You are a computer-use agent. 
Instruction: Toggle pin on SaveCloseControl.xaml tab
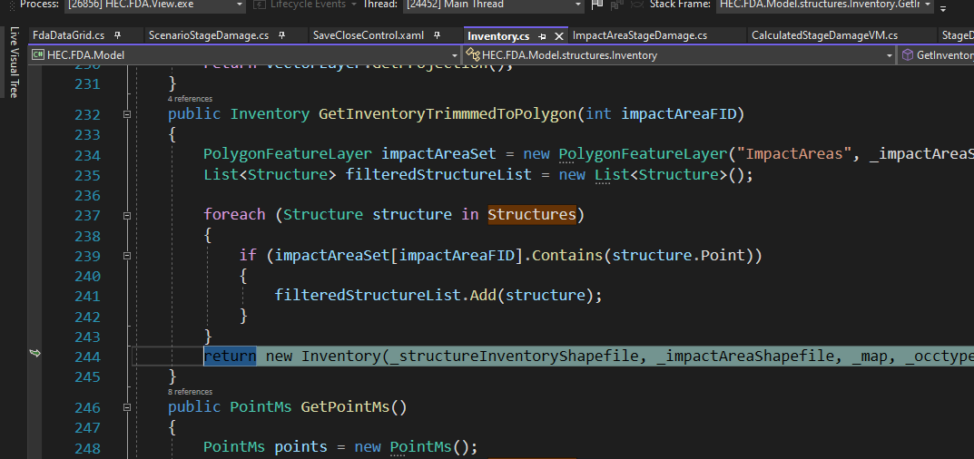(x=438, y=35)
